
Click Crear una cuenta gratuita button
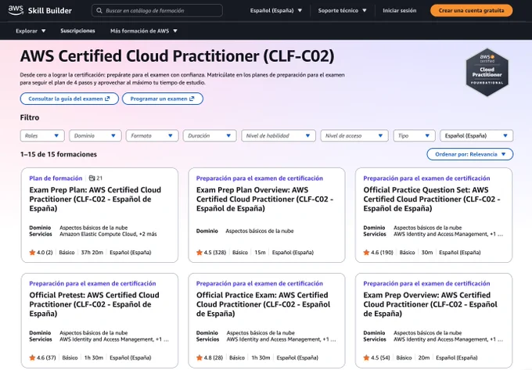click(x=471, y=10)
